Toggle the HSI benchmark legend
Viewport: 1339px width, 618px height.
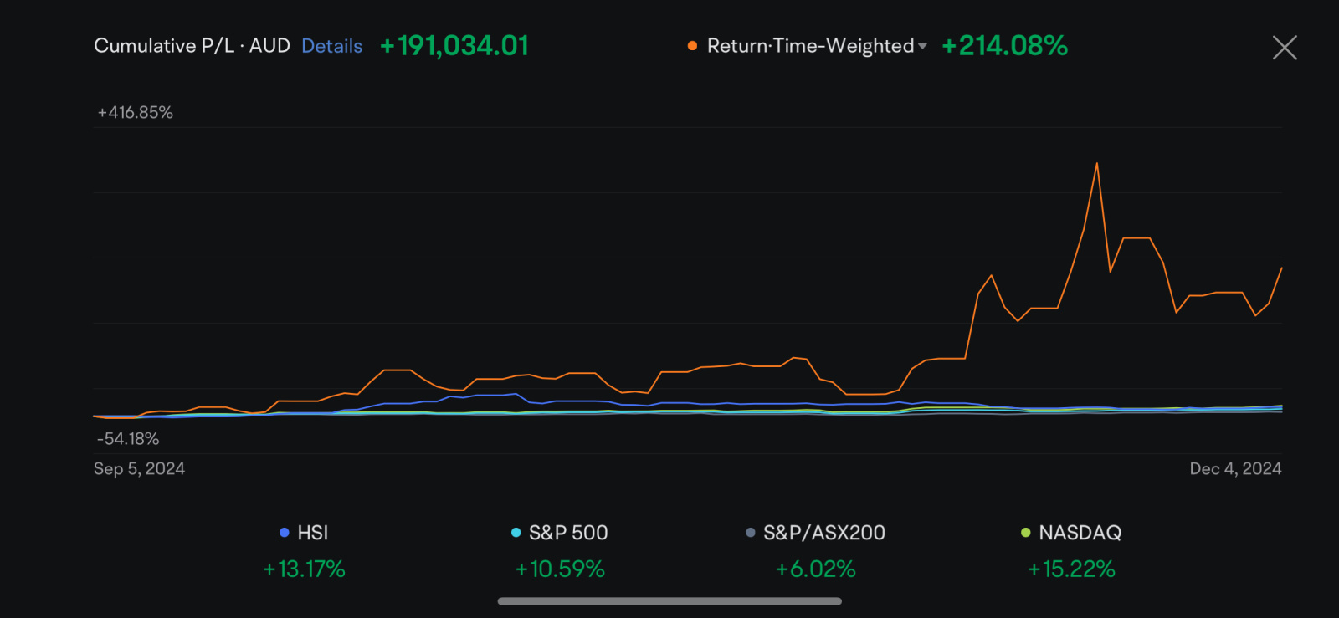pos(304,533)
